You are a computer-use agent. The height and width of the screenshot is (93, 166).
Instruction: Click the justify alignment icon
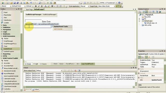[52, 6]
